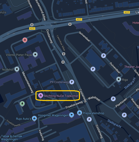Open the Nudehof location pin

17,69
